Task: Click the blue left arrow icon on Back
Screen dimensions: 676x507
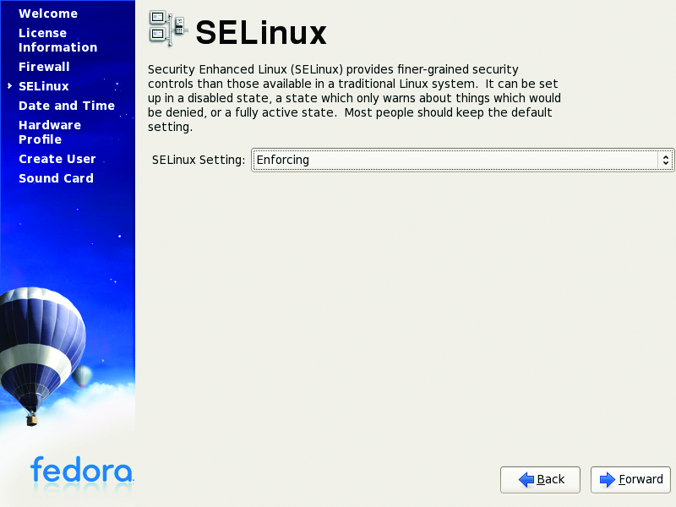Action: click(526, 480)
